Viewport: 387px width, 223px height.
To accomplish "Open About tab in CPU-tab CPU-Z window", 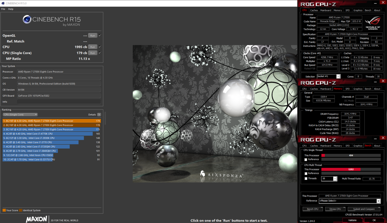I will click(x=377, y=10).
